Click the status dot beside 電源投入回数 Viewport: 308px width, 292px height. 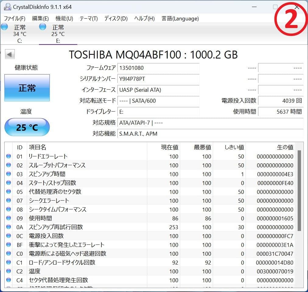(x=9, y=236)
